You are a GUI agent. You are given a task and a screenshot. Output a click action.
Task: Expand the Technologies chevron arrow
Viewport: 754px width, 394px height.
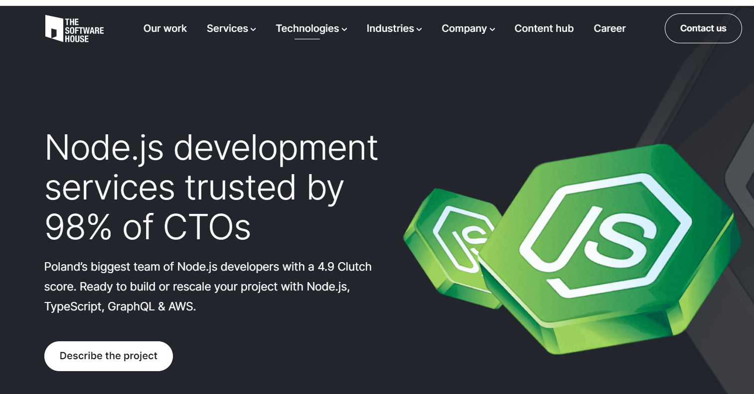[x=344, y=29]
